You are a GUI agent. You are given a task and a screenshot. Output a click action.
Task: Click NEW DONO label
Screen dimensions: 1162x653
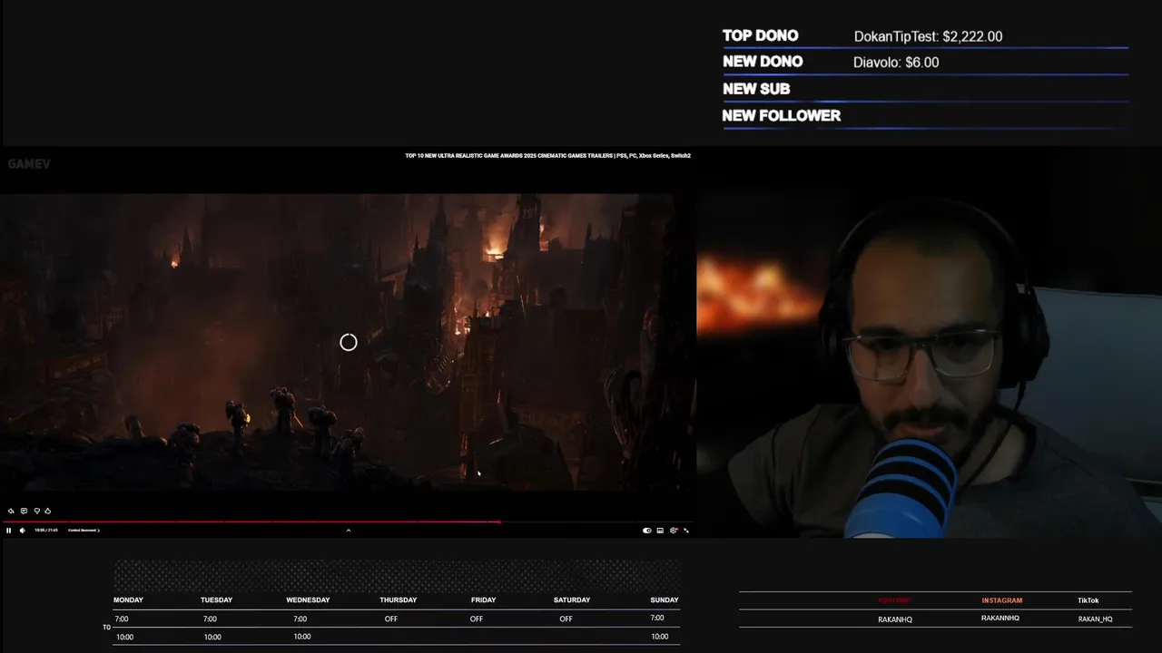(x=763, y=62)
